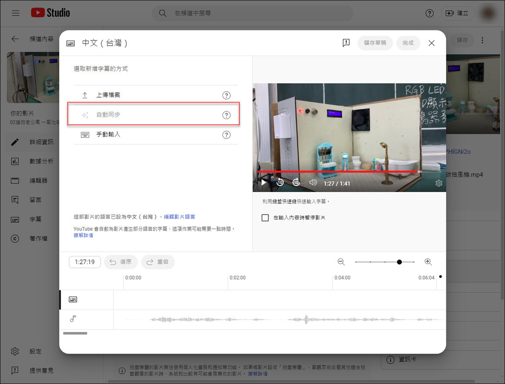Click the 1:27:19 timecode field
The height and width of the screenshot is (384, 505).
point(85,262)
